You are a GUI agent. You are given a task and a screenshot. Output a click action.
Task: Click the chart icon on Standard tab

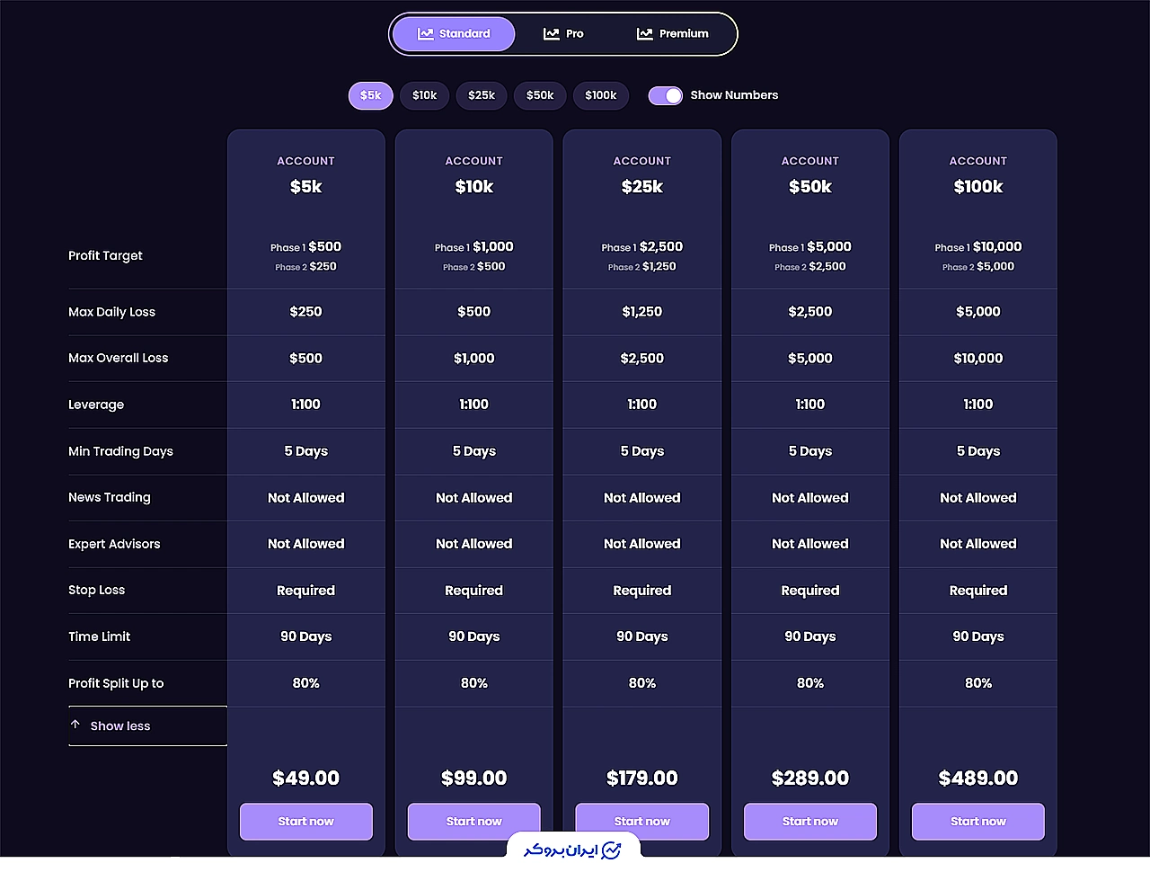pos(425,34)
